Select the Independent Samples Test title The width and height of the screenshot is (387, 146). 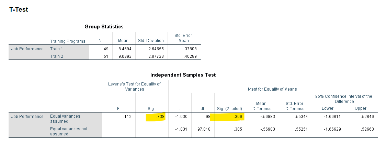(x=183, y=75)
